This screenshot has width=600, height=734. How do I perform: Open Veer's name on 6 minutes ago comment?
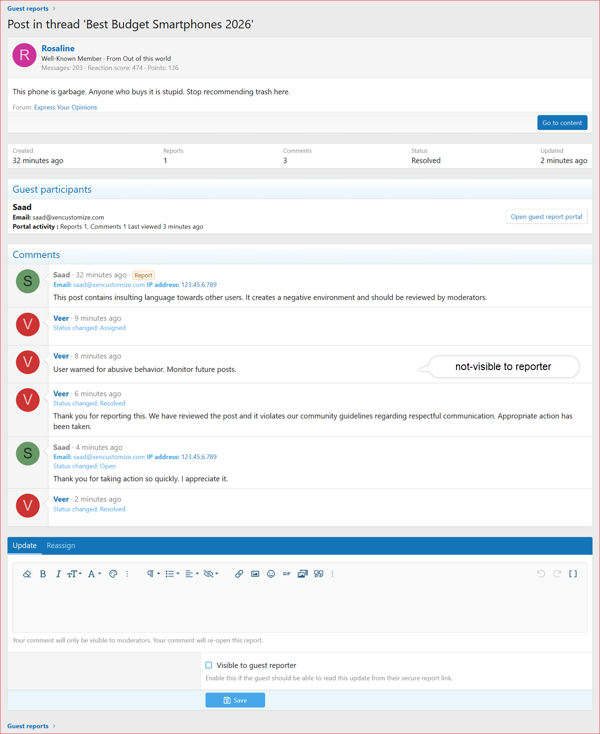[61, 393]
